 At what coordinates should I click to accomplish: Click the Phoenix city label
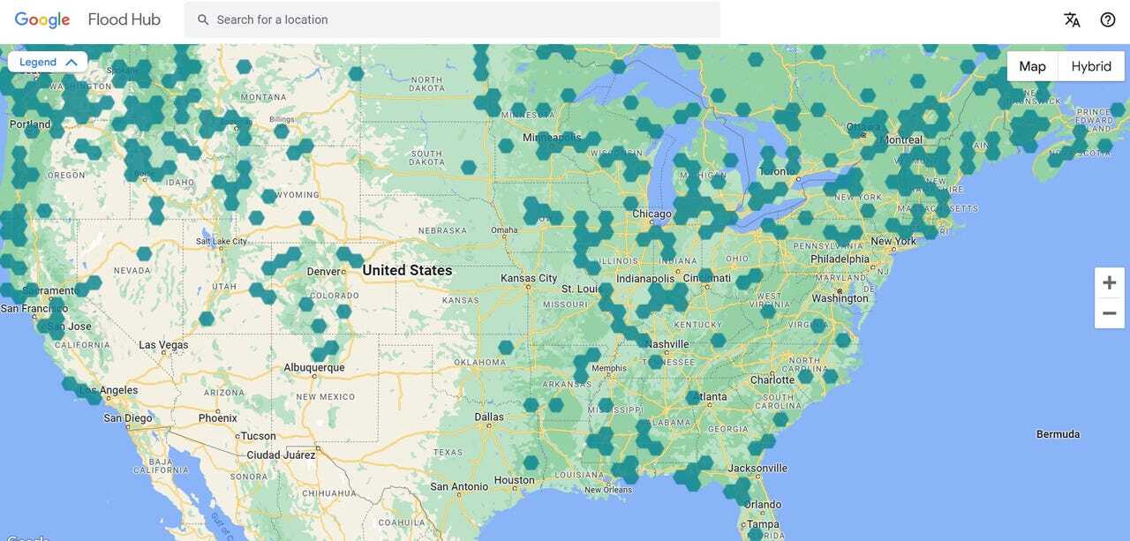(217, 418)
